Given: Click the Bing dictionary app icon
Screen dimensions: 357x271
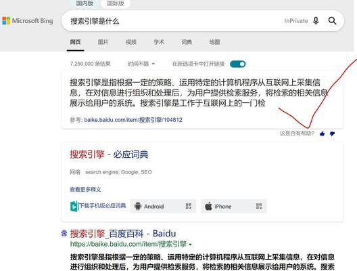Looking at the screenshot, I should click(74, 206).
